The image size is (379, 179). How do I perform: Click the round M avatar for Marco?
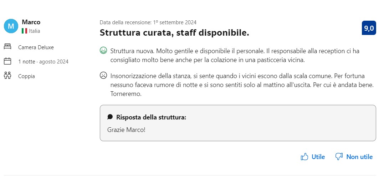tap(11, 26)
